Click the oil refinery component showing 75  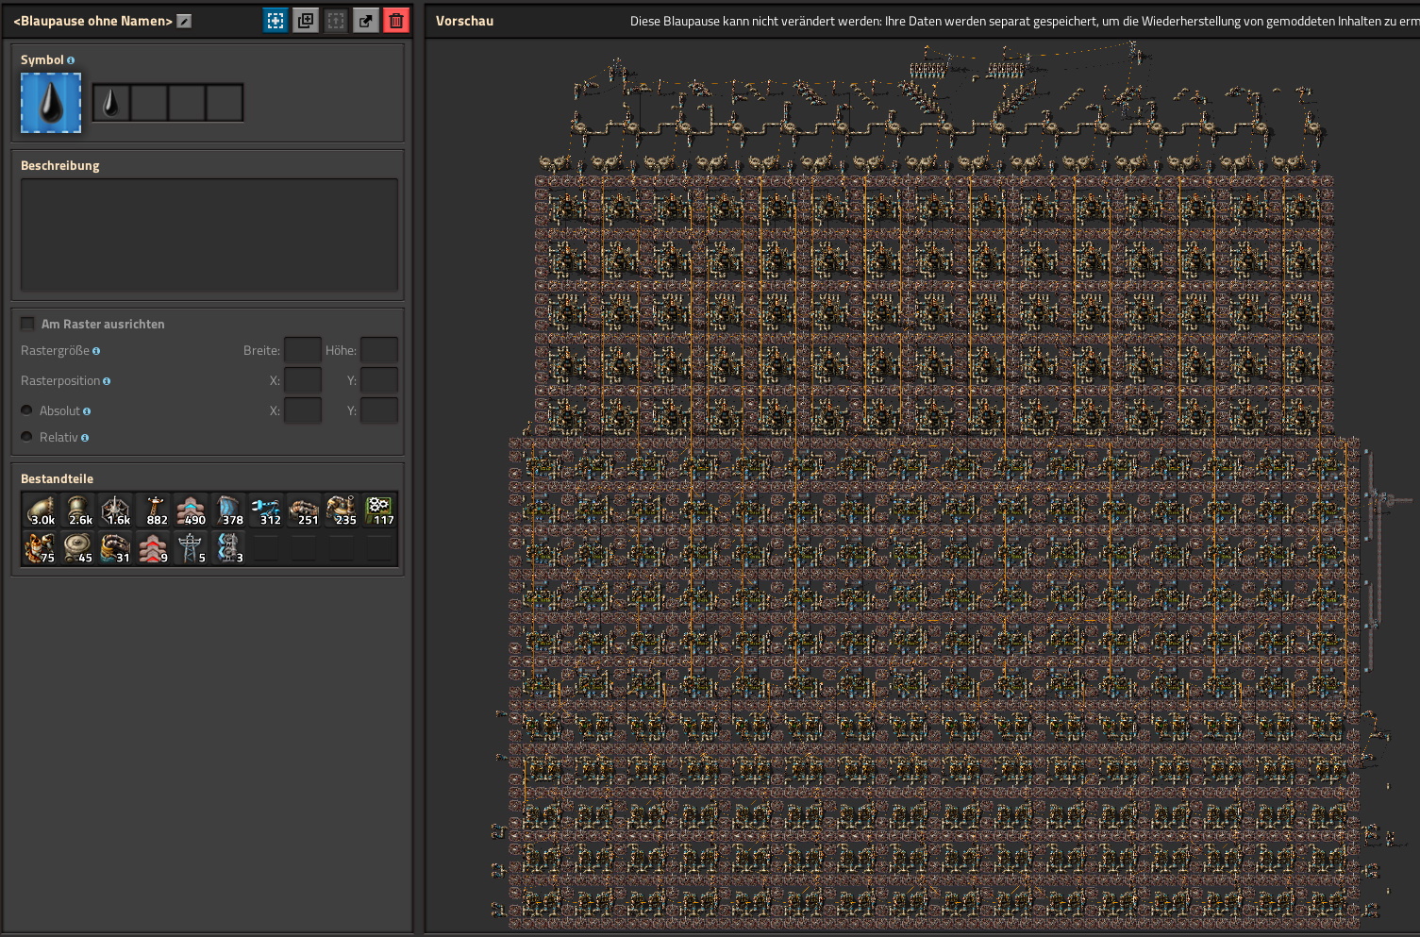[x=41, y=548]
